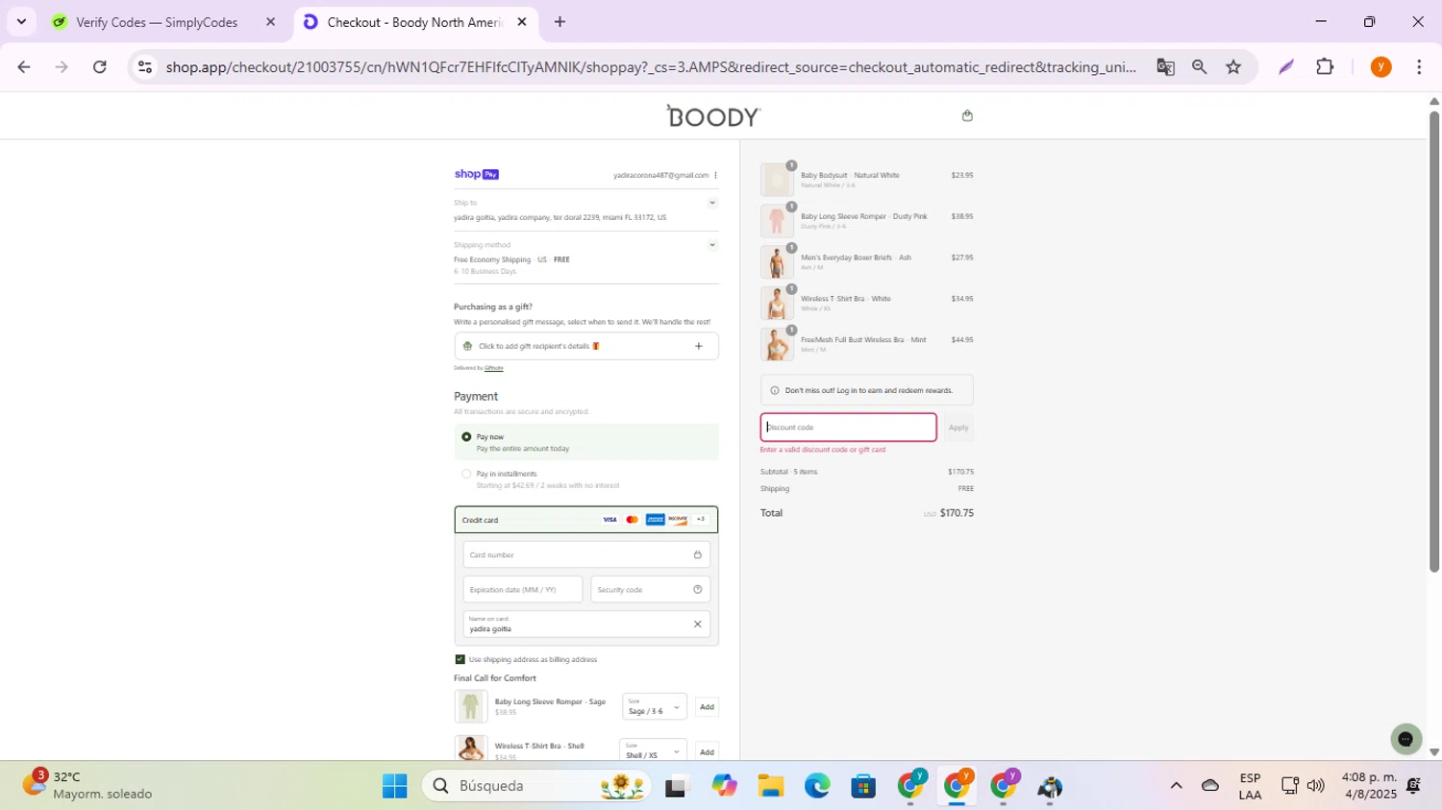Open a new browser tab

[559, 22]
